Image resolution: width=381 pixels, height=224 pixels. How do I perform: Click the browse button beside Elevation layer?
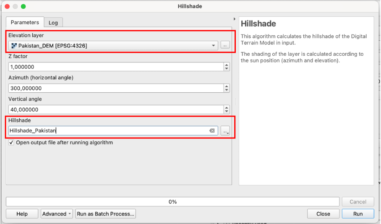[x=225, y=45]
